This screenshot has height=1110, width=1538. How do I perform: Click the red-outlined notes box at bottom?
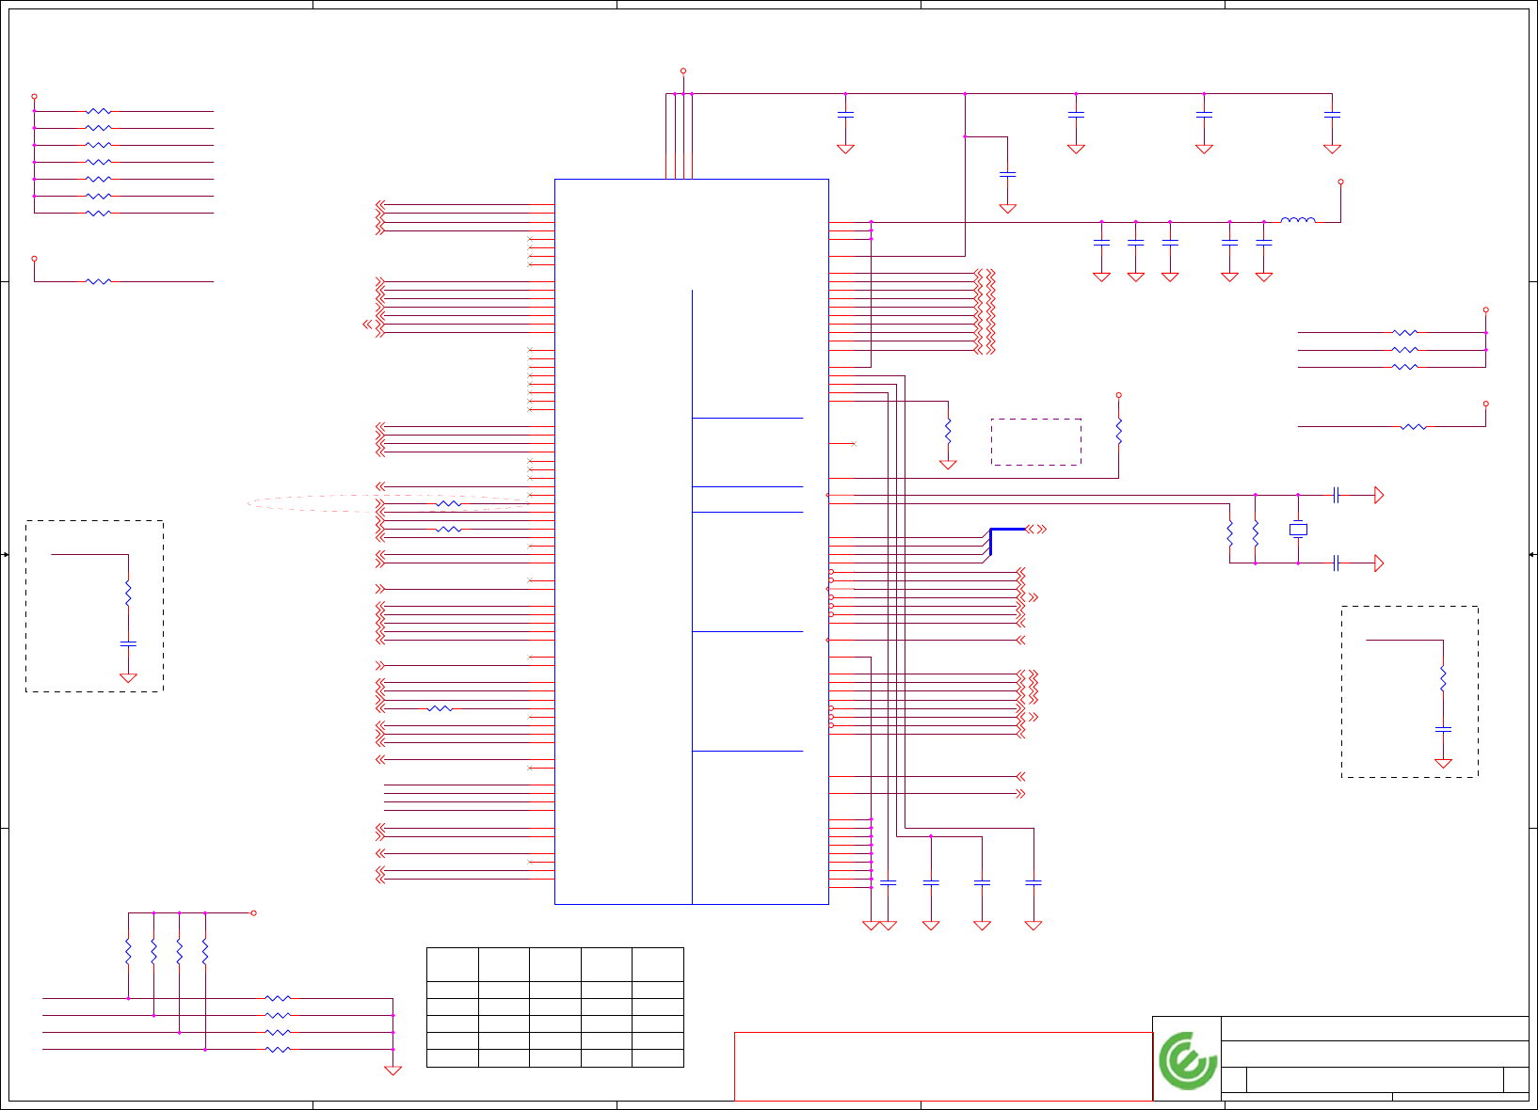[943, 1067]
